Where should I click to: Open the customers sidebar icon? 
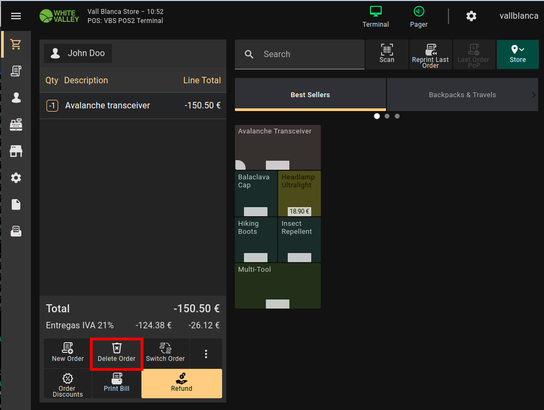tap(16, 98)
